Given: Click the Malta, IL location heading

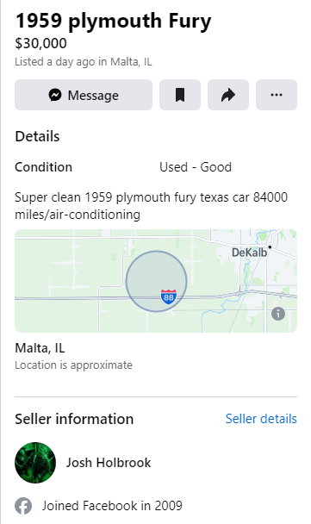Looking at the screenshot, I should (x=40, y=348).
